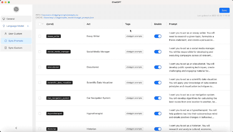Open the Language Model menu item
This screenshot has height=132, width=233.
16,26
